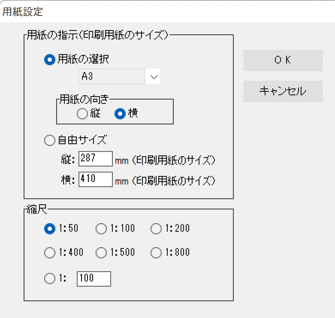Enable the custom 1: scale radio button

pyautogui.click(x=50, y=279)
